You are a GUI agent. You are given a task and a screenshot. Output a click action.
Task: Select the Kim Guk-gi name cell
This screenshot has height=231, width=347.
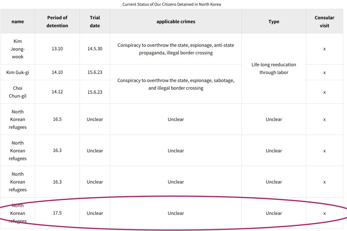(x=18, y=72)
